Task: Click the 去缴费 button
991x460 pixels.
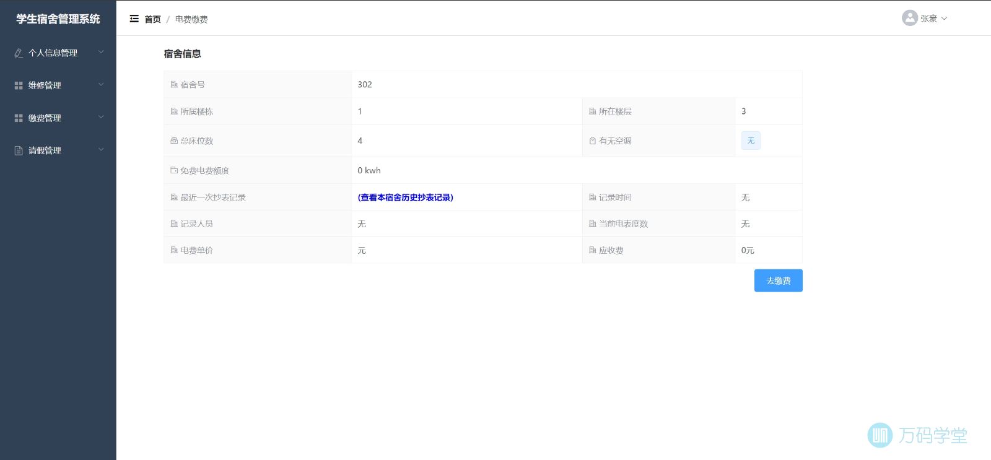Action: click(779, 280)
